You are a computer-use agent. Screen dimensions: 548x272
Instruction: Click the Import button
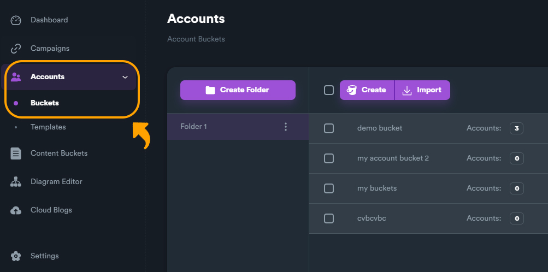tap(422, 90)
